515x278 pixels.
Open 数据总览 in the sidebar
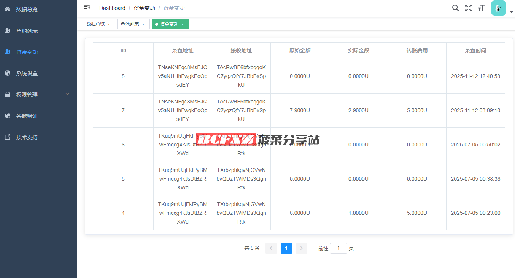coord(27,10)
